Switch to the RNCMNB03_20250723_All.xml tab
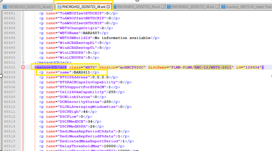This screenshot has width=272, height=151. pos(138,7)
